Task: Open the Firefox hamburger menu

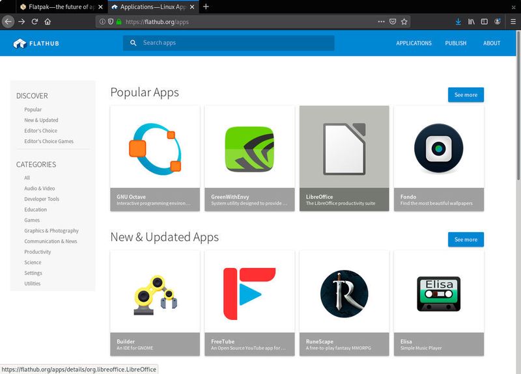Action: pyautogui.click(x=513, y=22)
